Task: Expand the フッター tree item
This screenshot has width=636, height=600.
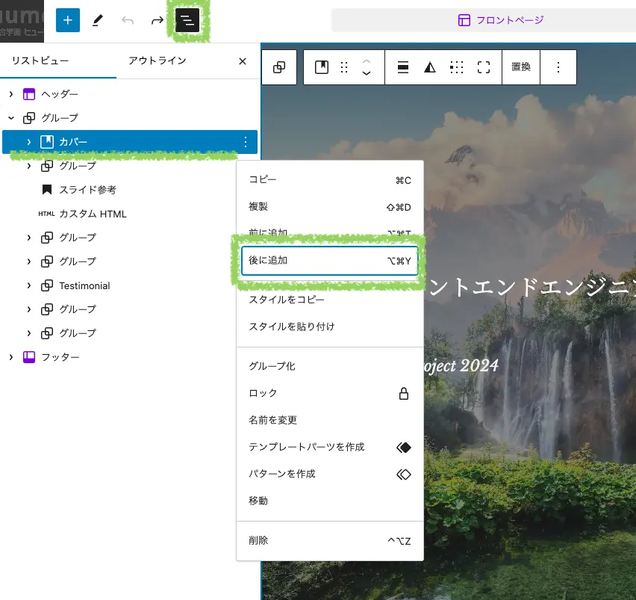Action: tap(11, 357)
